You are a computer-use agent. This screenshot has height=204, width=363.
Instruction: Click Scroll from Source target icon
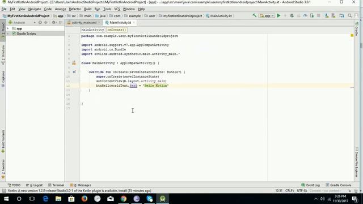coord(40,23)
